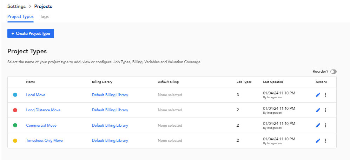Click the Job Types column header
Screen dimensions: 350x160
(244, 82)
